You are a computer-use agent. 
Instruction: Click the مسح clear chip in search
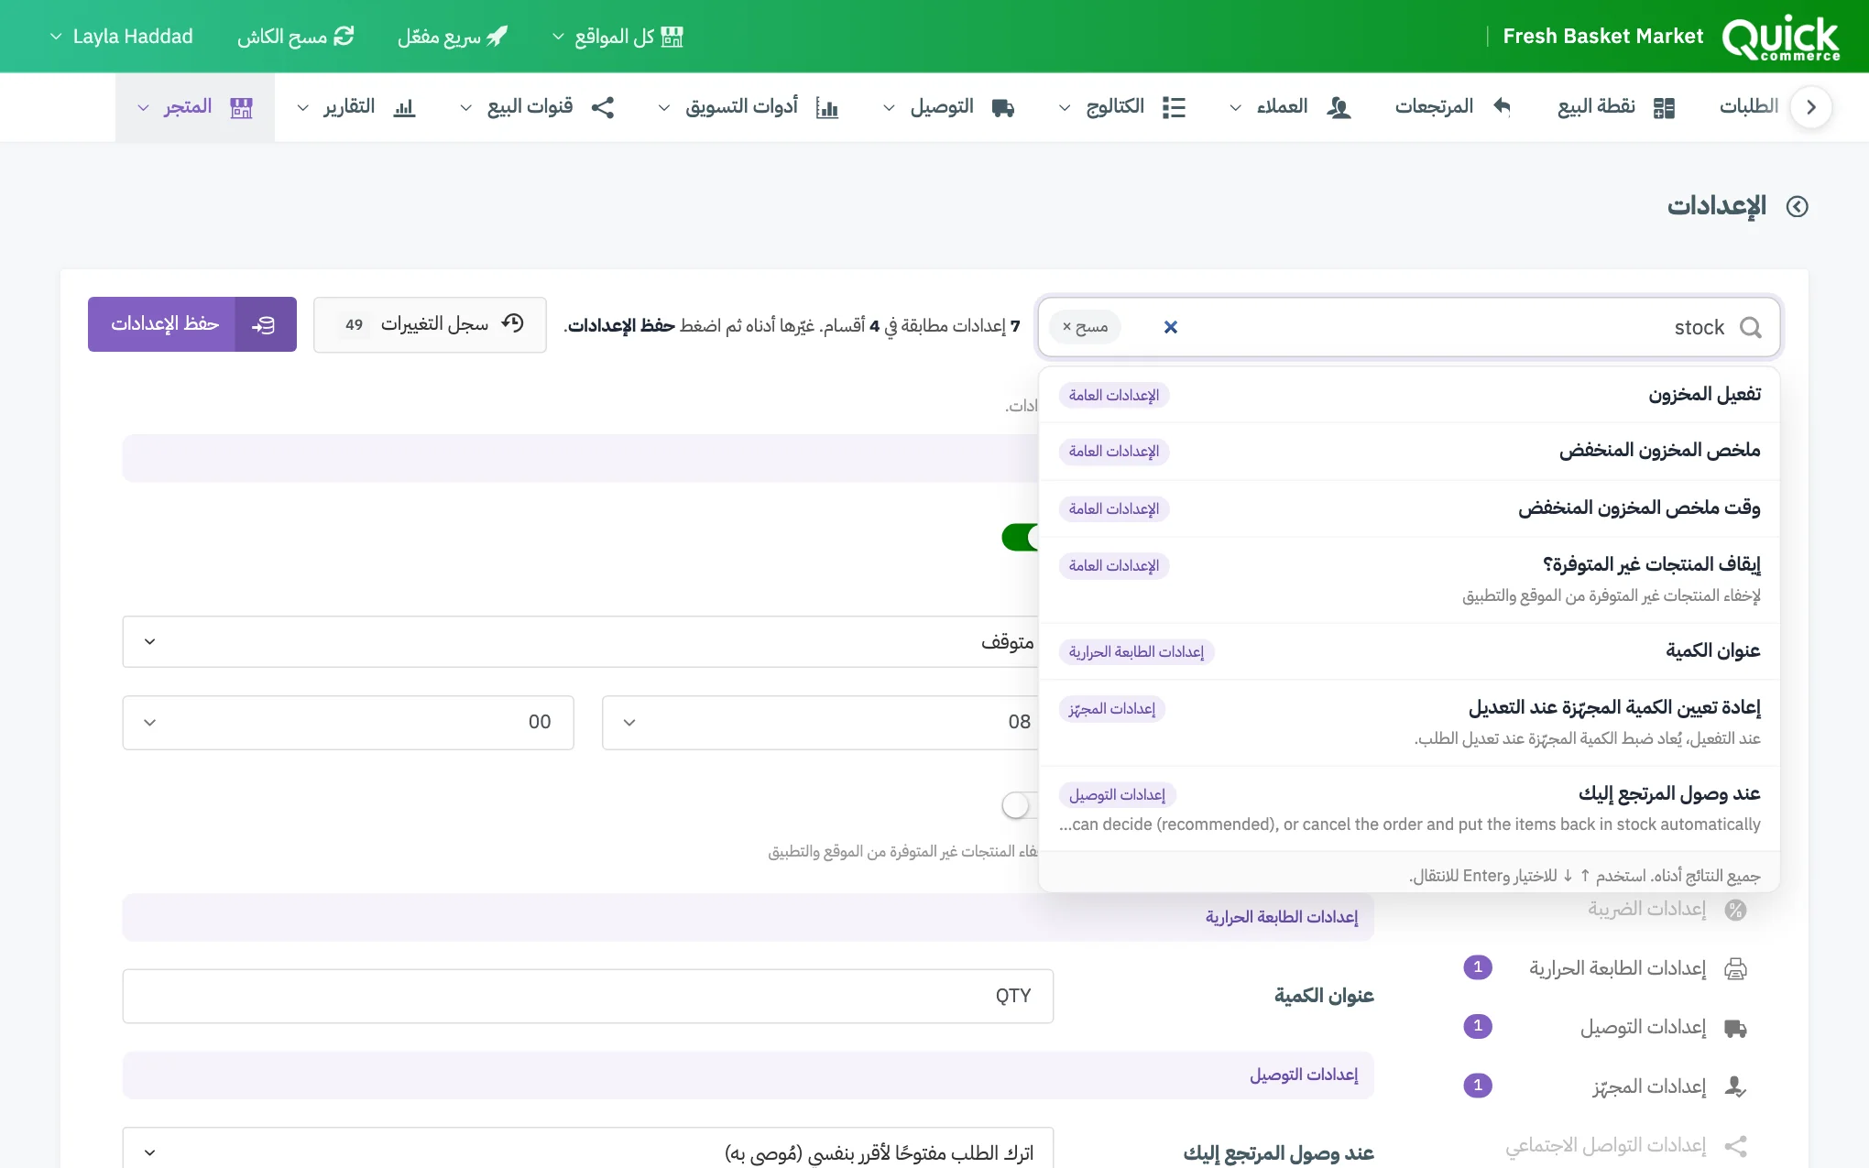(1086, 327)
